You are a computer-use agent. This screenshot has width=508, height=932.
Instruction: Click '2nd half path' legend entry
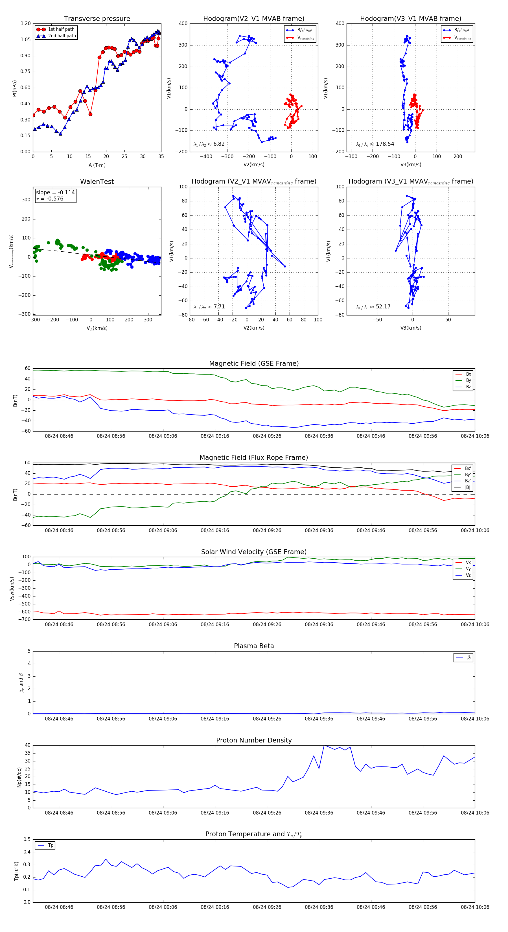(x=56, y=36)
